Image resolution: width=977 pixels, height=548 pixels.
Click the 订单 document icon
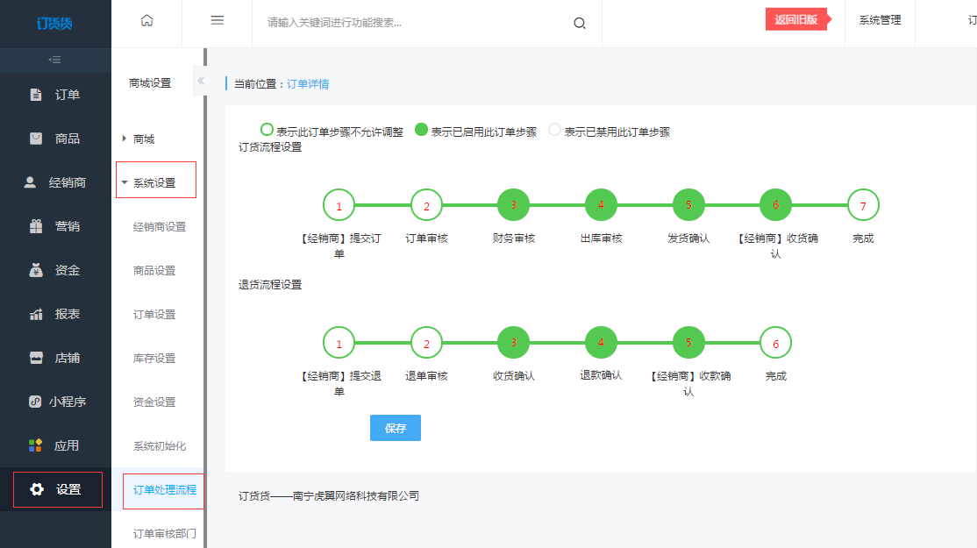35,95
